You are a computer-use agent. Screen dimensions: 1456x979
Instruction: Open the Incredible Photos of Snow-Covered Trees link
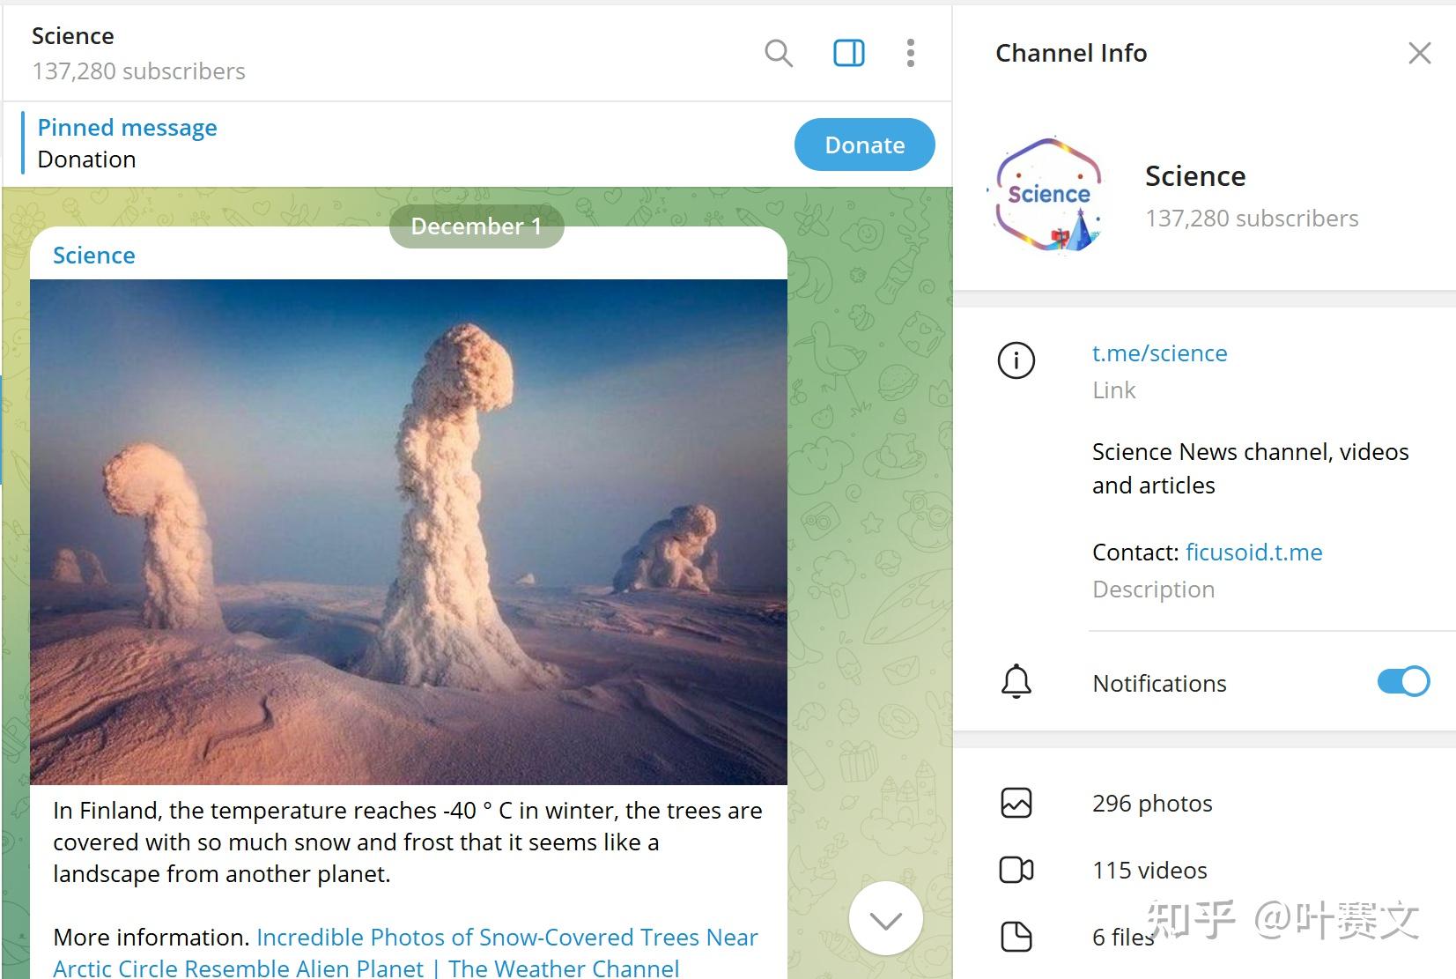coord(405,953)
